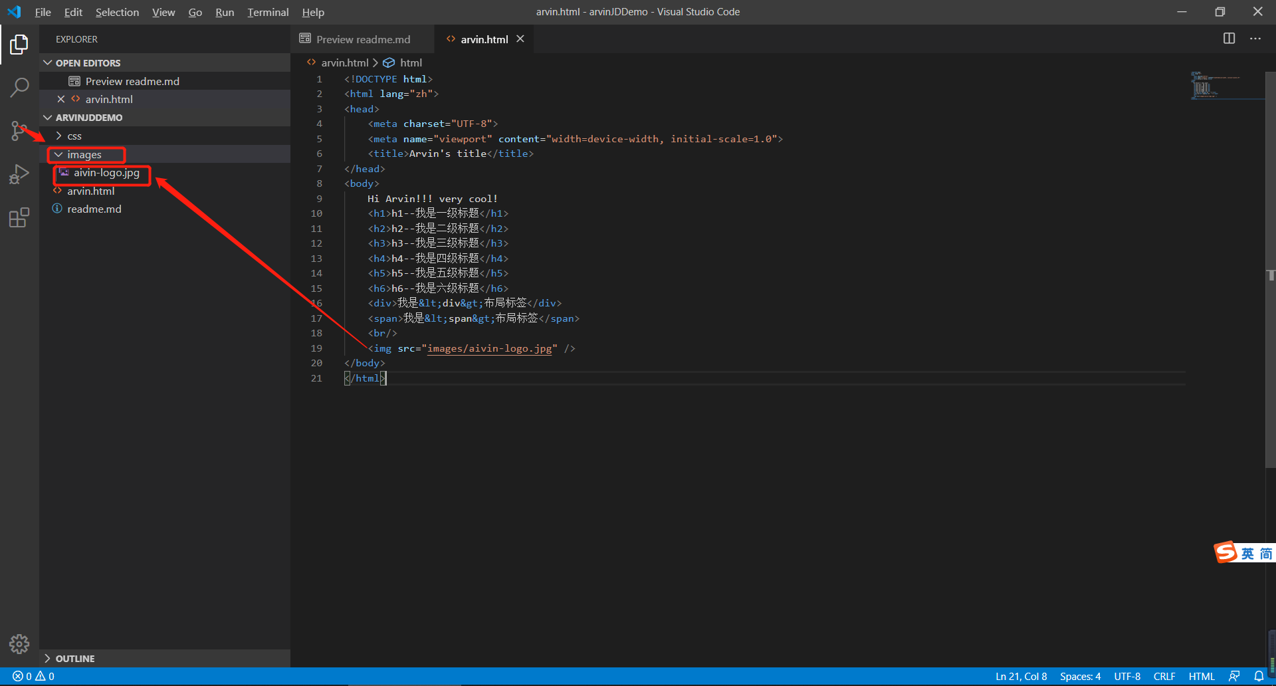Select the HTML language mode
The height and width of the screenshot is (686, 1276).
click(1202, 676)
